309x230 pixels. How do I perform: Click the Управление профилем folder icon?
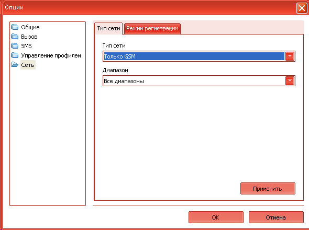[15, 55]
